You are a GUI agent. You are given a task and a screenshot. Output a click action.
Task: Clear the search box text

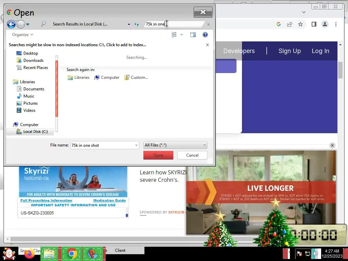coord(208,24)
